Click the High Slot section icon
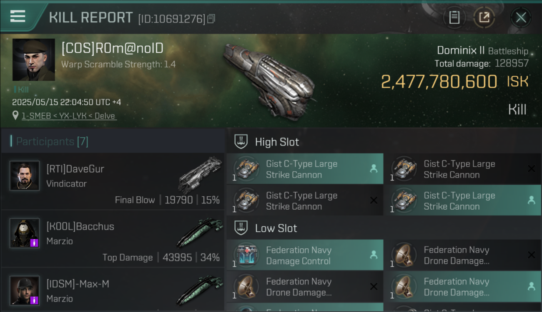 click(241, 141)
